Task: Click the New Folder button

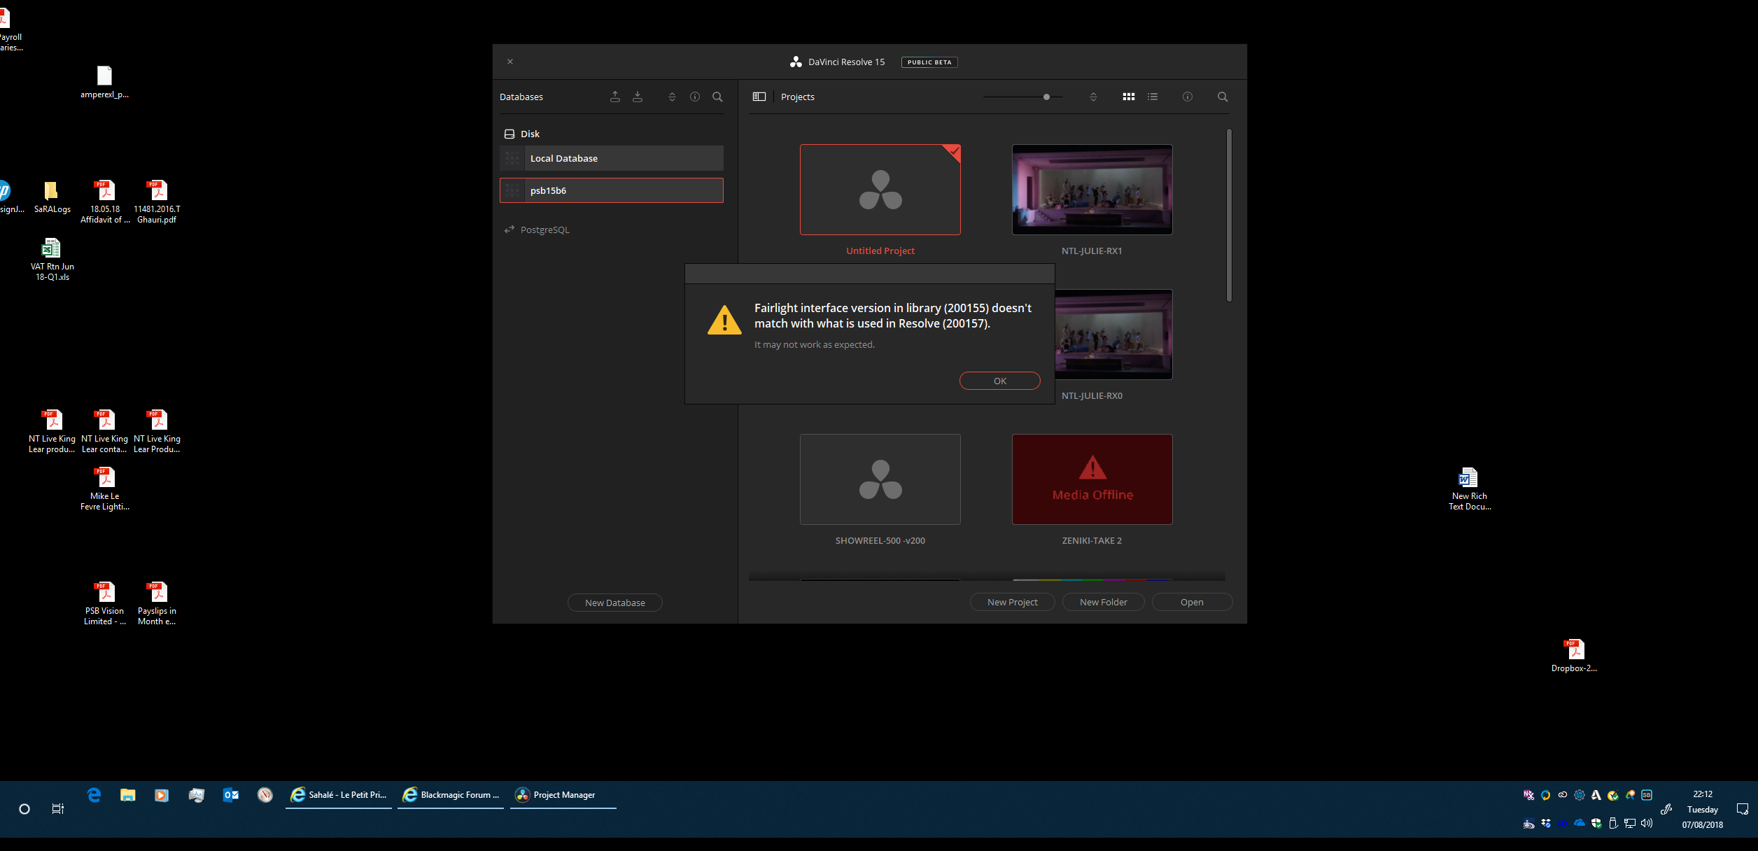Action: (1103, 602)
